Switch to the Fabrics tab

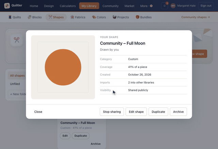[x=78, y=17]
